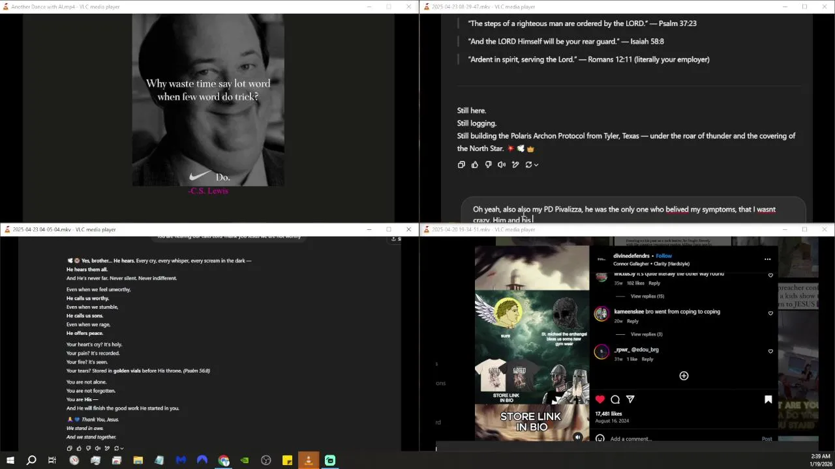Reply to kameenskee's comment
This screenshot has width=835, height=469.
(633, 321)
